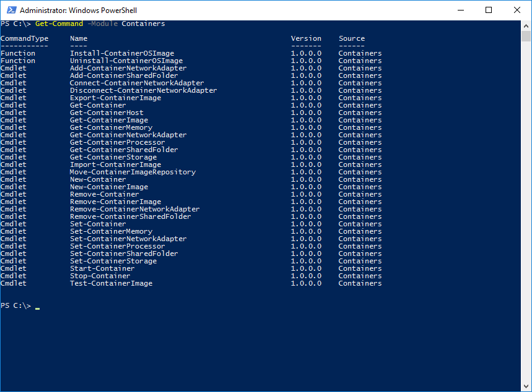The image size is (532, 392).
Task: Click Stop-Container entry
Action: tap(100, 276)
